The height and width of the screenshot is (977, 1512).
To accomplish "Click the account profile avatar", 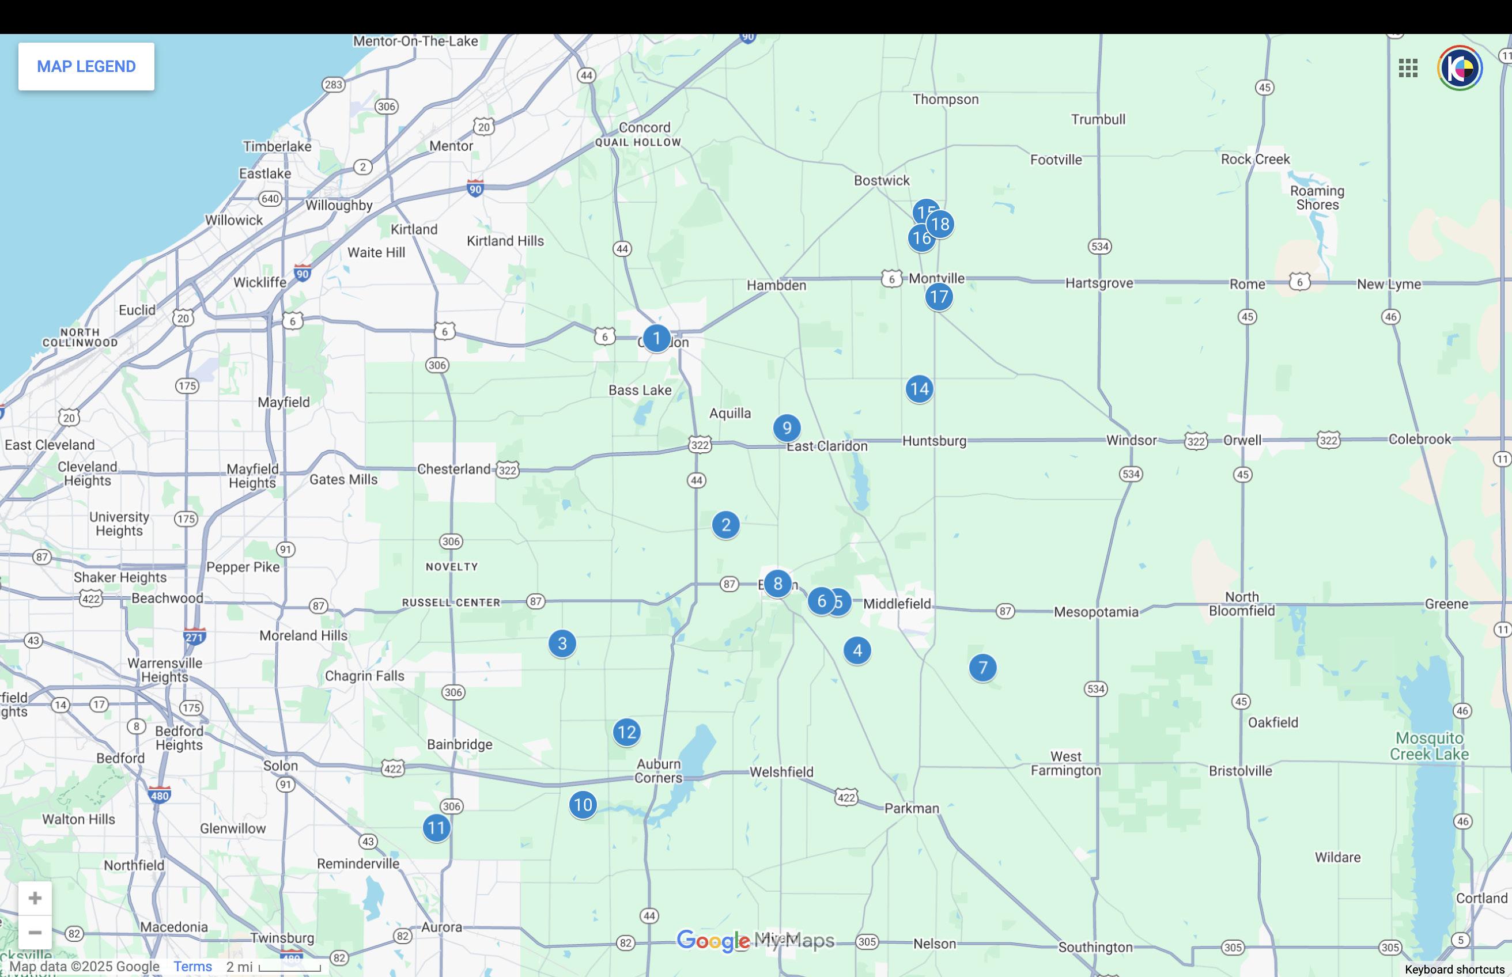I will (1460, 68).
